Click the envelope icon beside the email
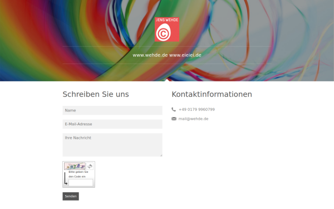The width and height of the screenshot is (334, 209). [174, 119]
